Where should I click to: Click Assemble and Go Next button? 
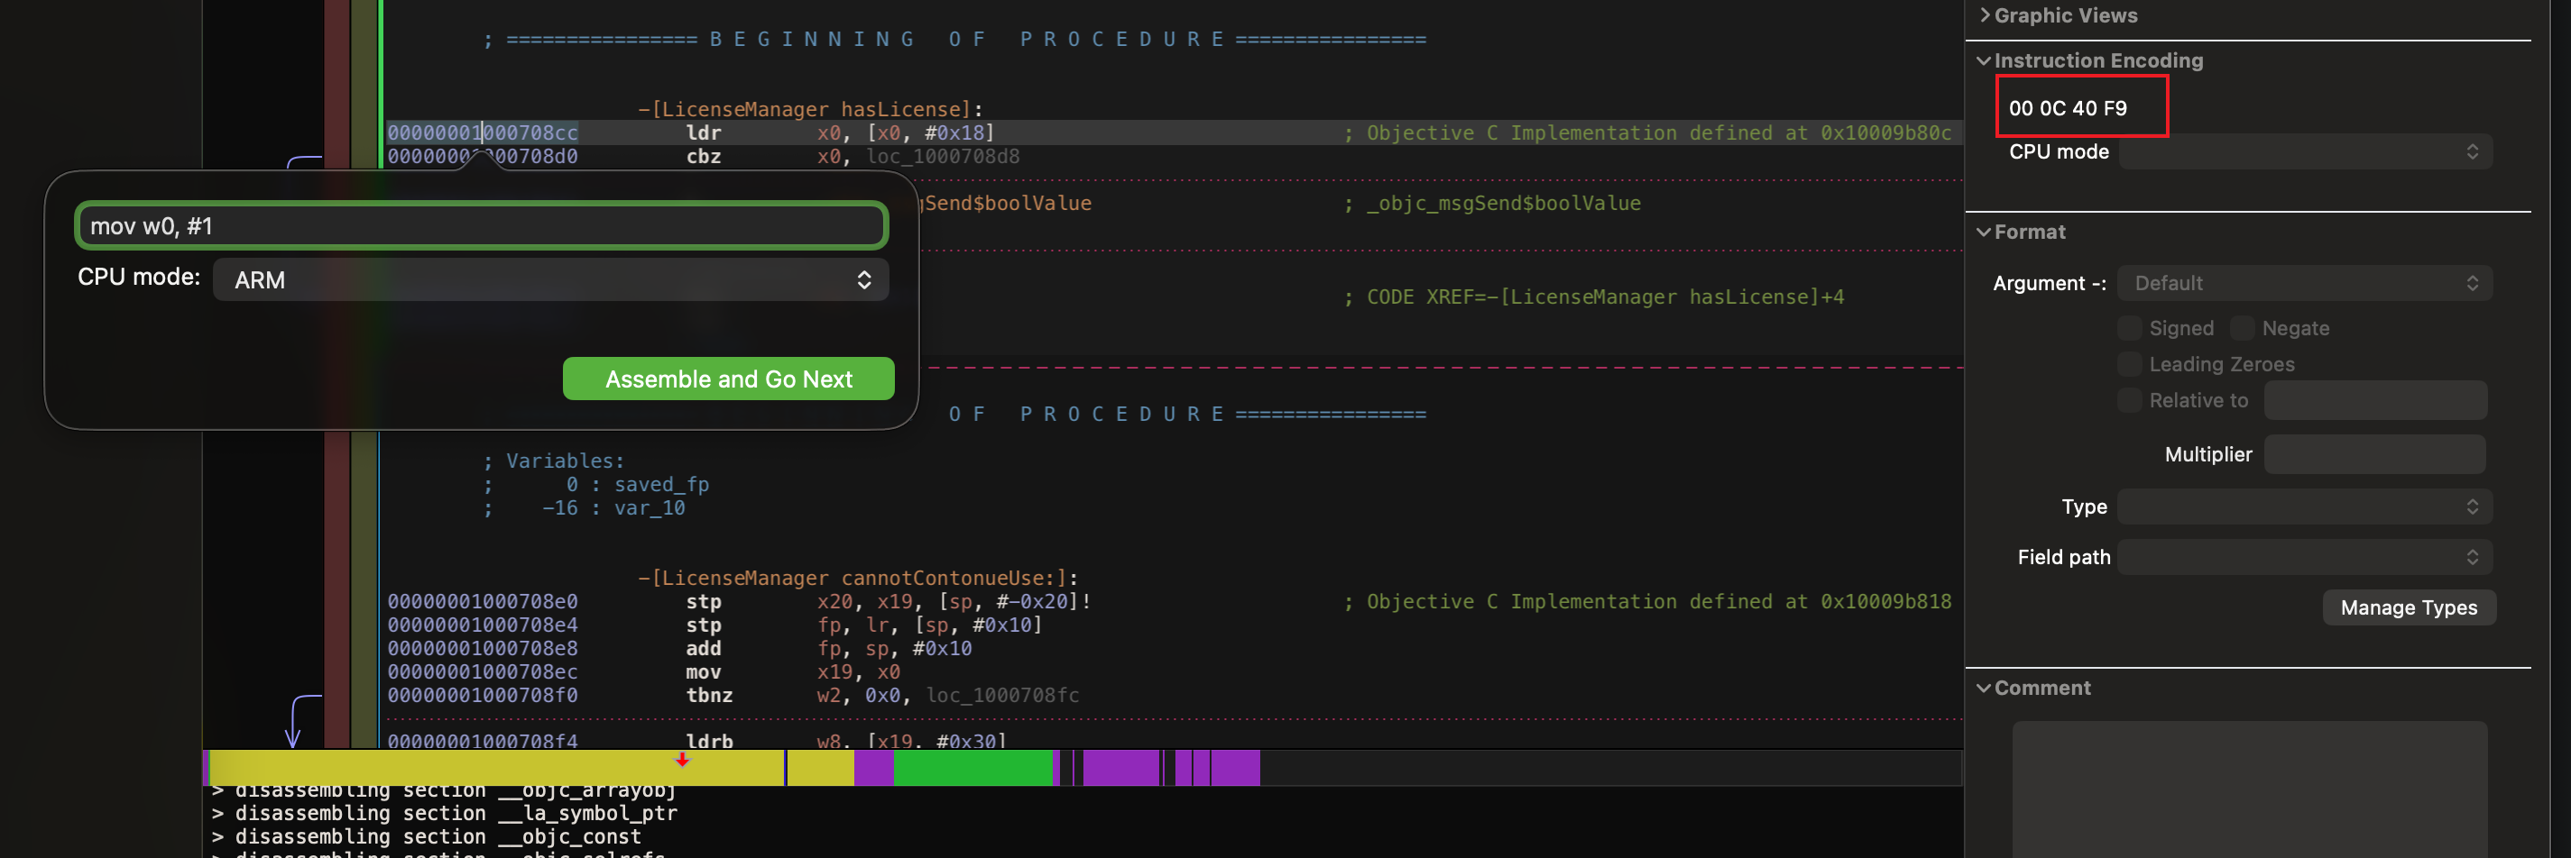(729, 379)
